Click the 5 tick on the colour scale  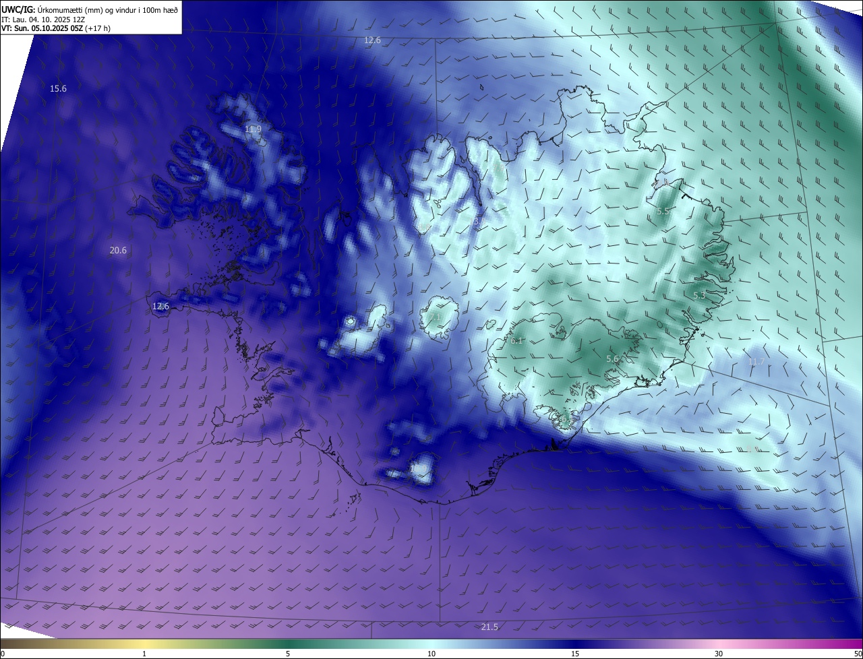[288, 654]
